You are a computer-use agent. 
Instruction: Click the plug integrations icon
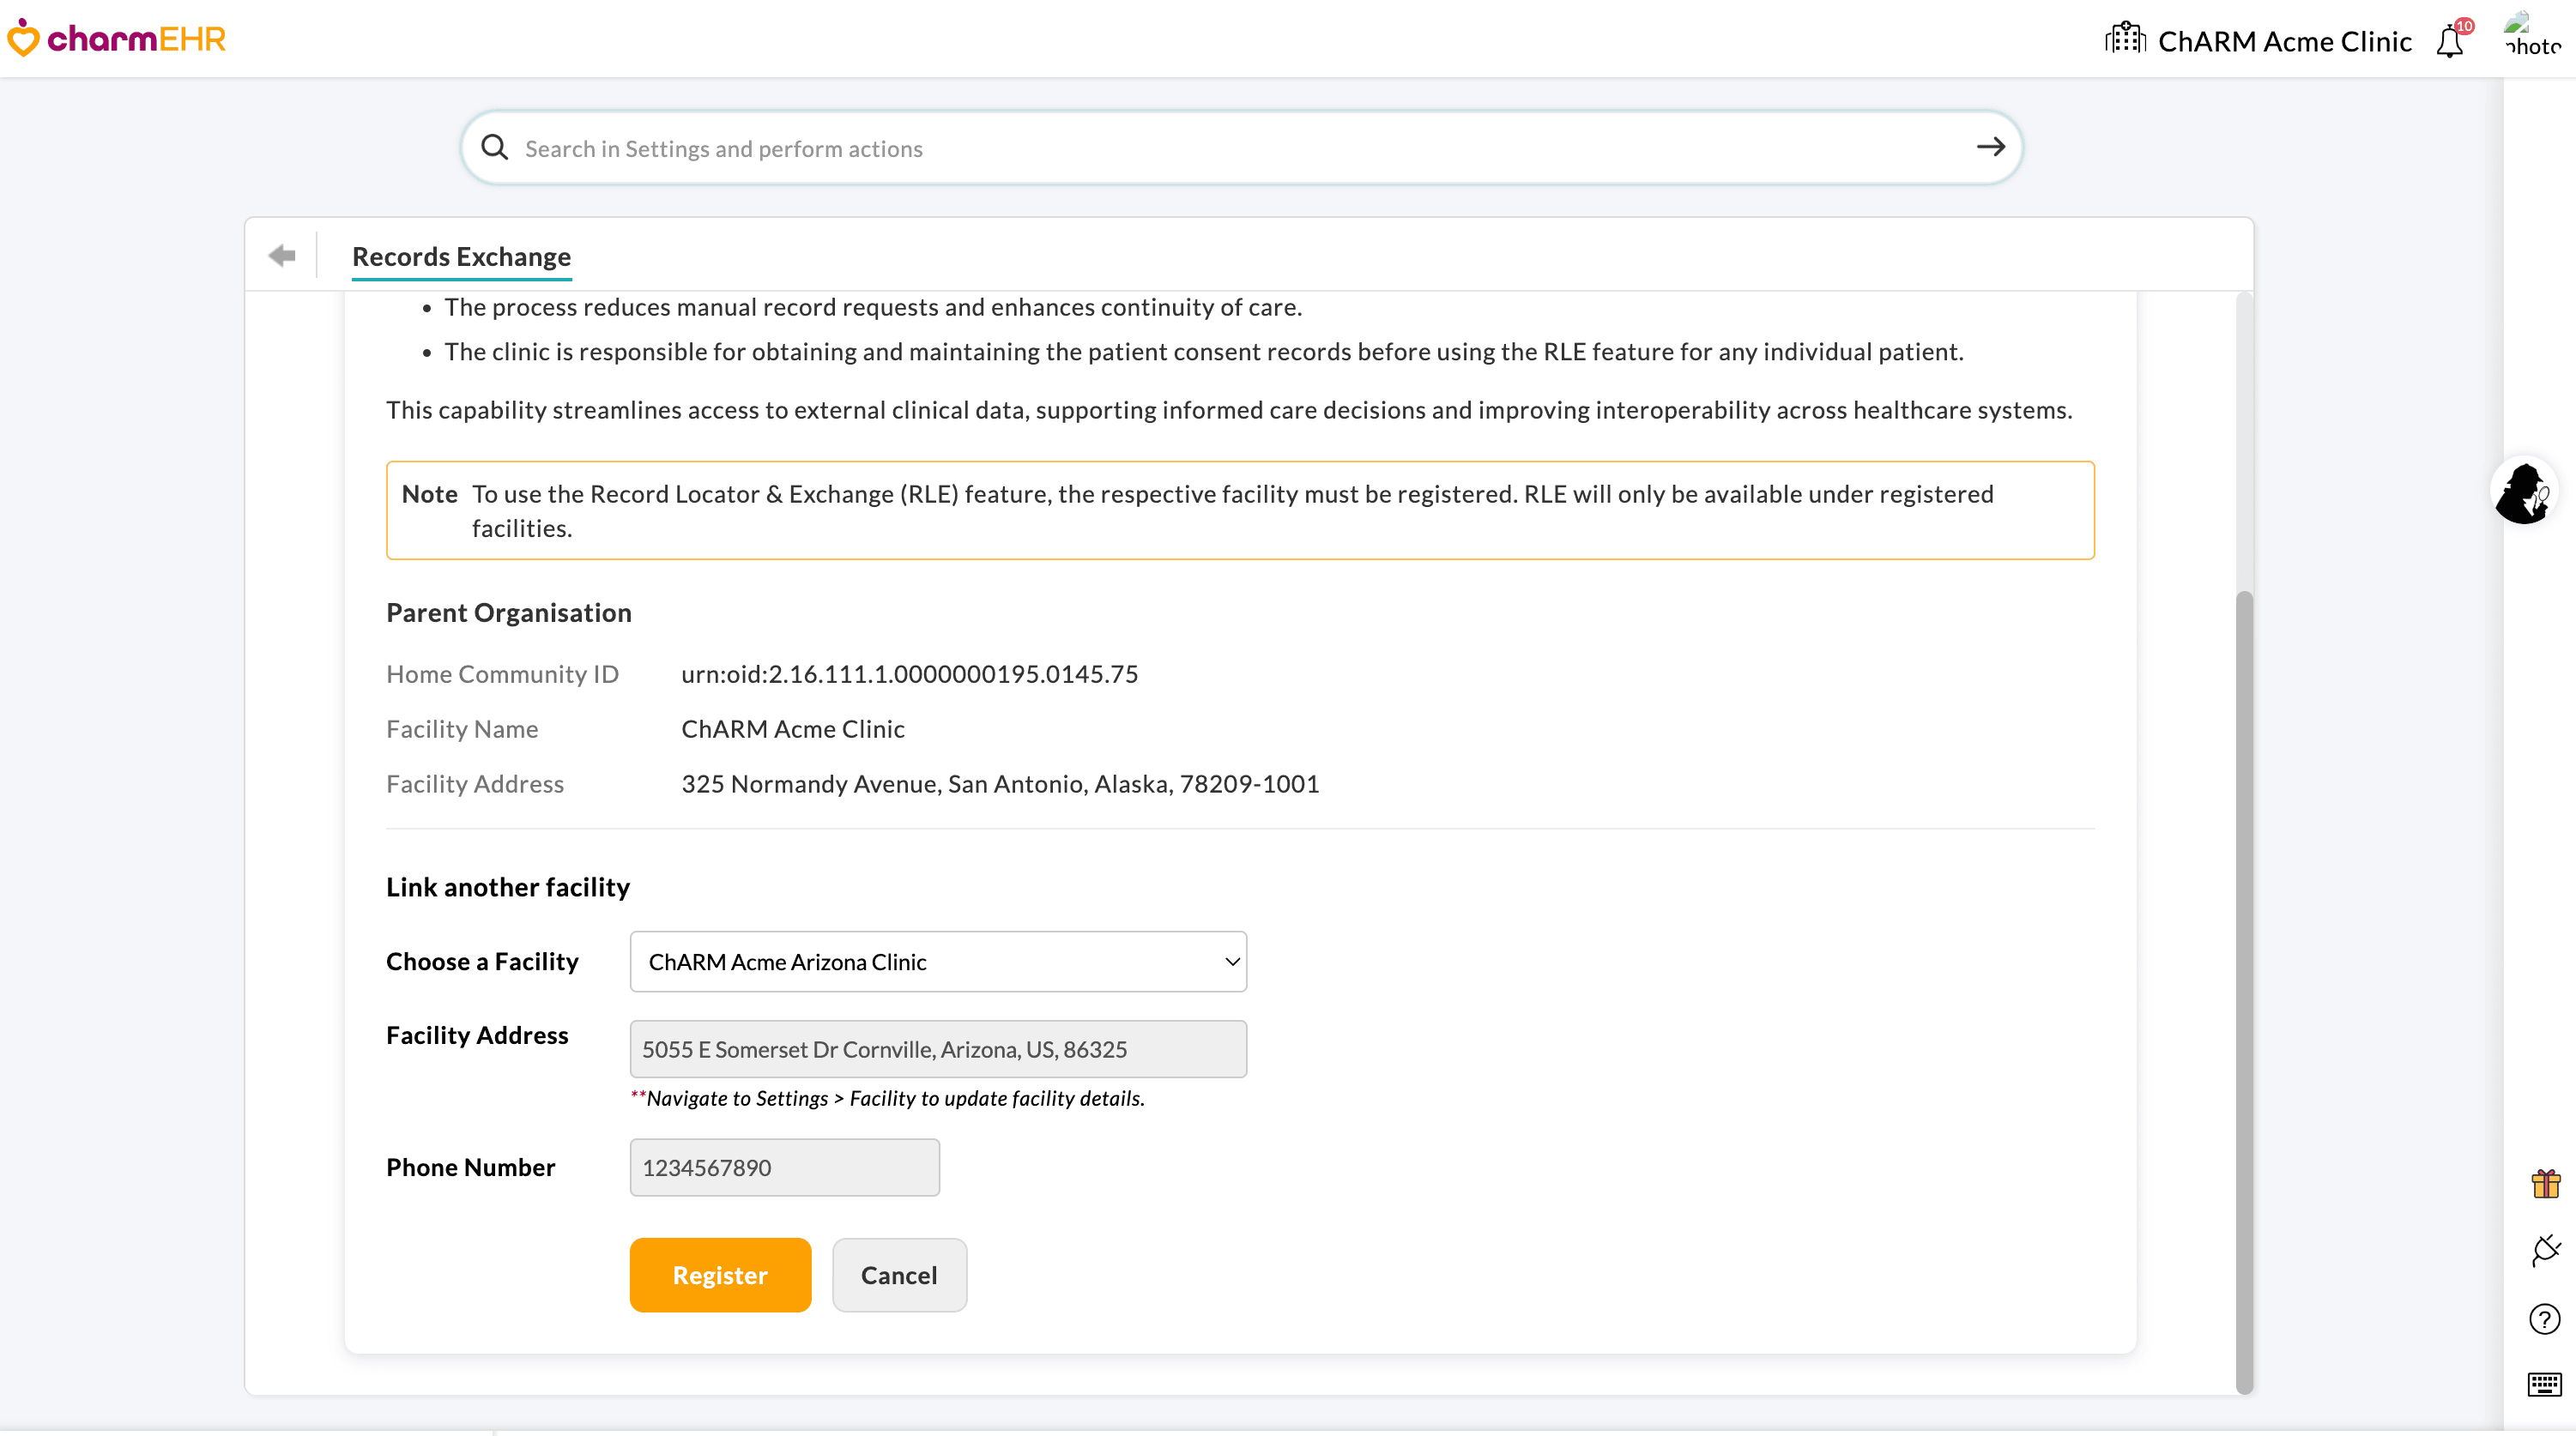click(x=2544, y=1250)
